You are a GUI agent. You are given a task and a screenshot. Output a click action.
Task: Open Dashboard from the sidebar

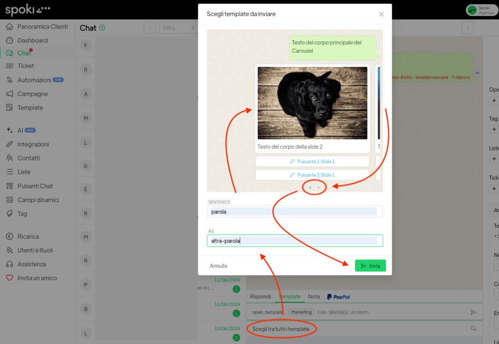pos(32,40)
